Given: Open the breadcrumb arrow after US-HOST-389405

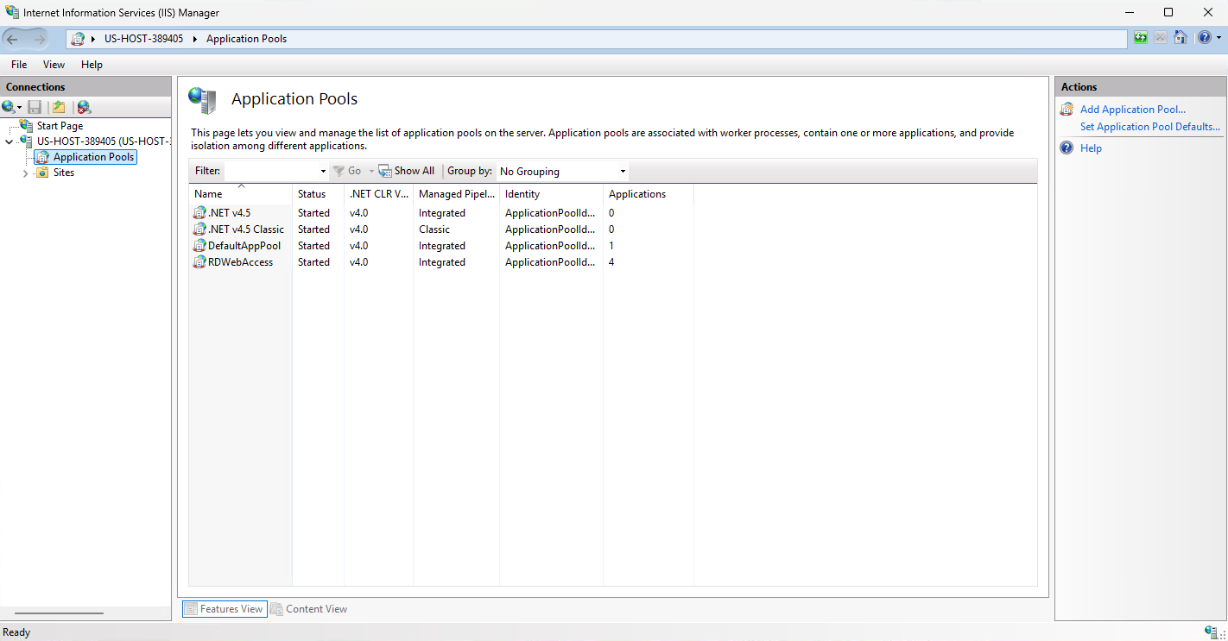Looking at the screenshot, I should click(x=195, y=39).
